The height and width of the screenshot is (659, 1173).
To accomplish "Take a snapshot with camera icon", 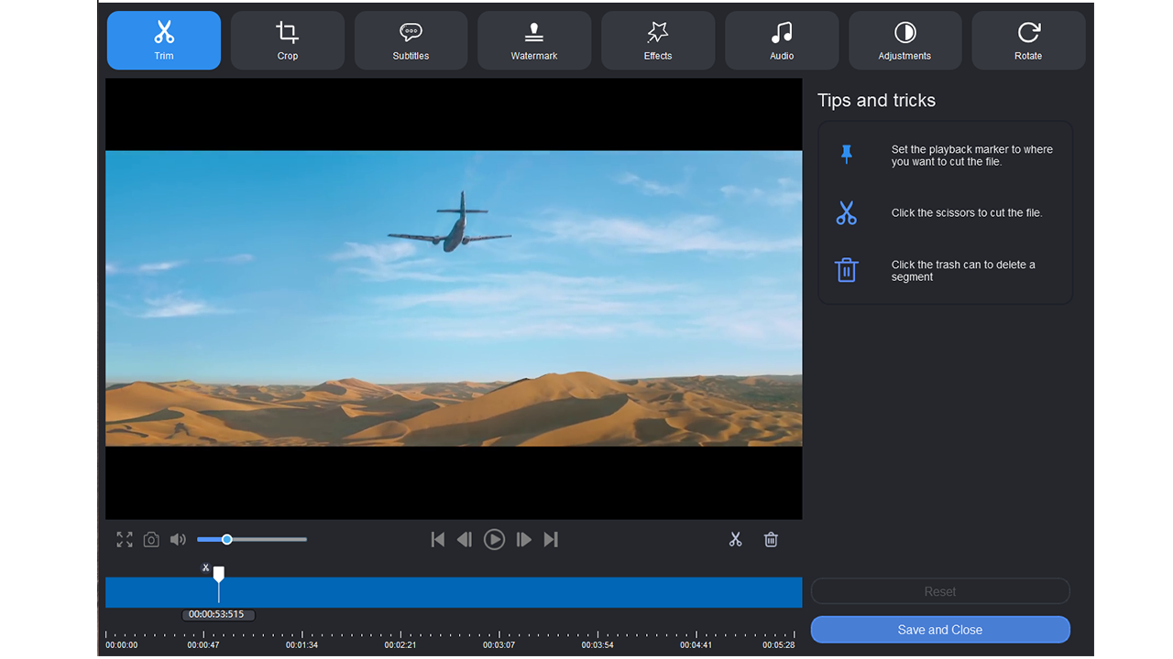I will click(x=151, y=540).
